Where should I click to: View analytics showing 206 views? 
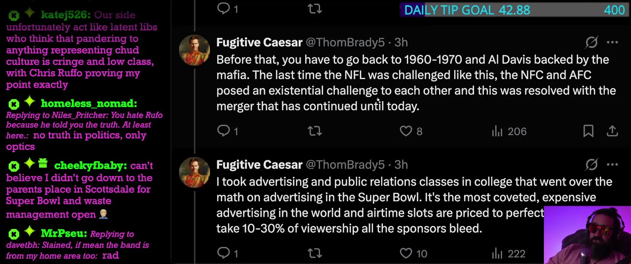[x=509, y=131]
